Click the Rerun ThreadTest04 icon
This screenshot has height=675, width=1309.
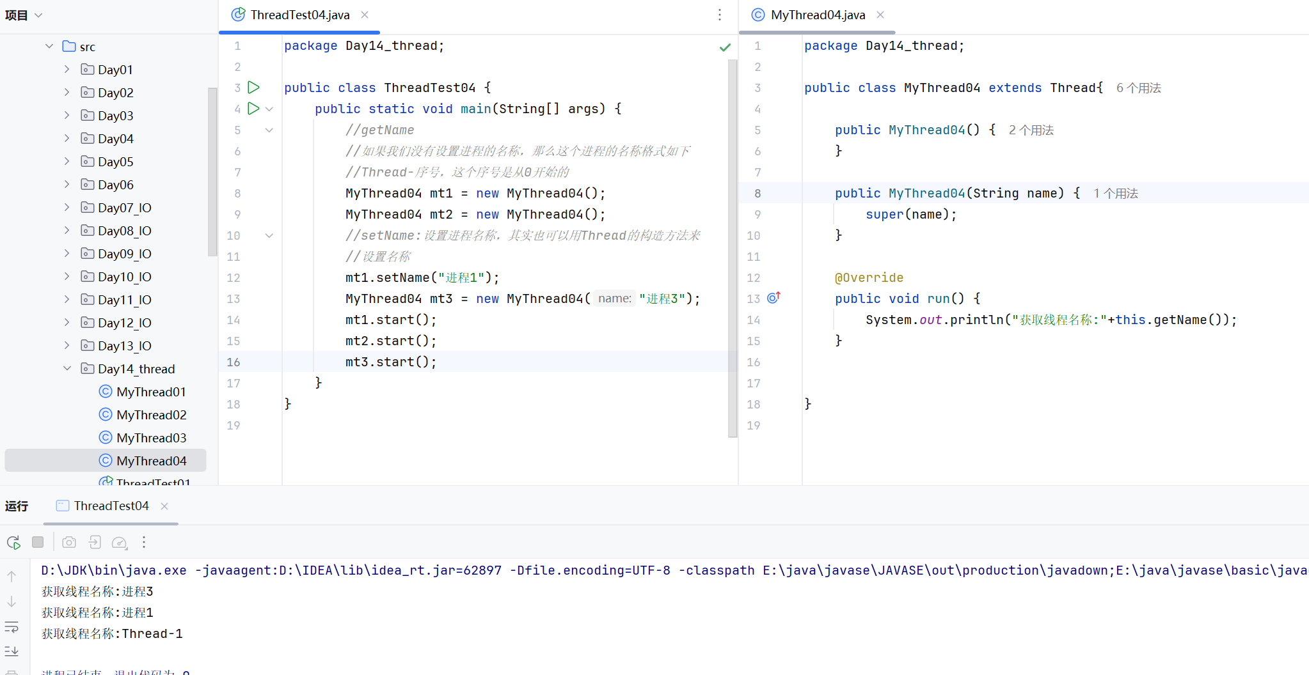pyautogui.click(x=13, y=542)
